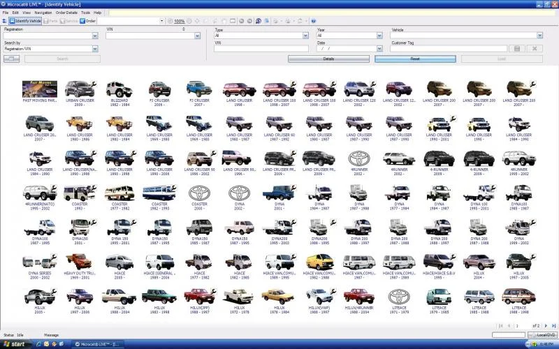Click the 100% zoom level in toolbar
Viewport: 559px width, 349px height.
tap(180, 22)
